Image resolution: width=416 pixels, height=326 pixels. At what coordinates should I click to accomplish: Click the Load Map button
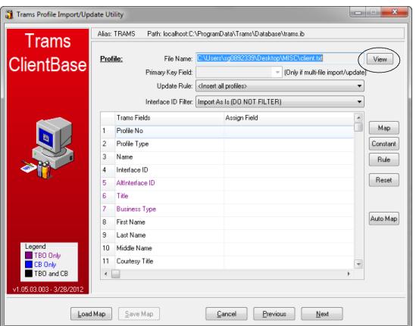(x=91, y=314)
